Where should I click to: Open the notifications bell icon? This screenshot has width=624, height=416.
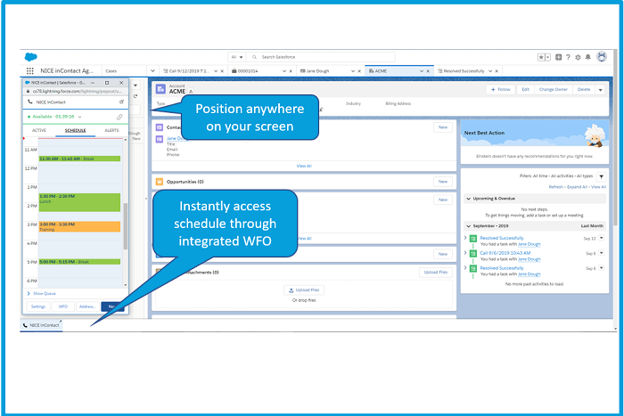point(589,57)
